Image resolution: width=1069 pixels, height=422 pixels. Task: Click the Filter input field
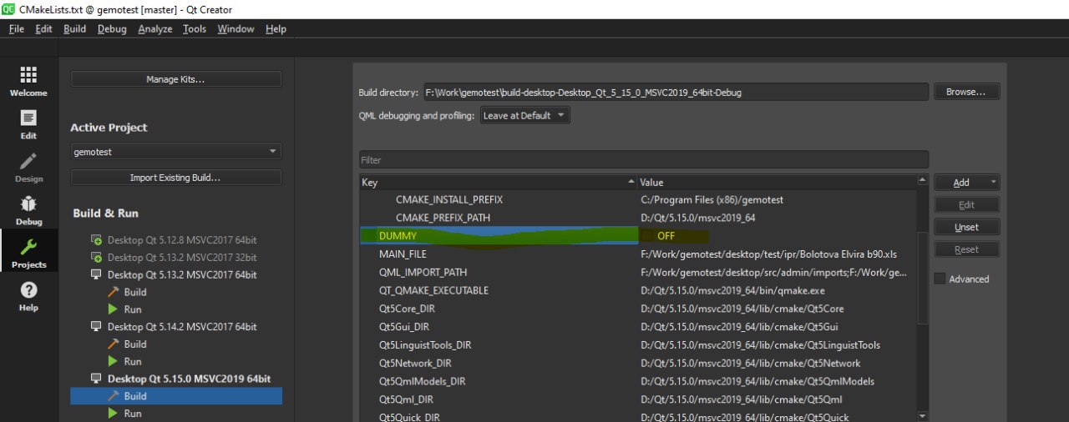point(644,159)
